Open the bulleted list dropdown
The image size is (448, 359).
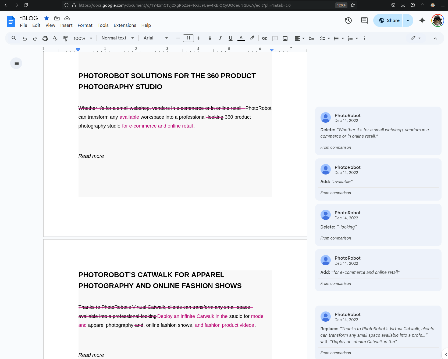[x=339, y=38]
